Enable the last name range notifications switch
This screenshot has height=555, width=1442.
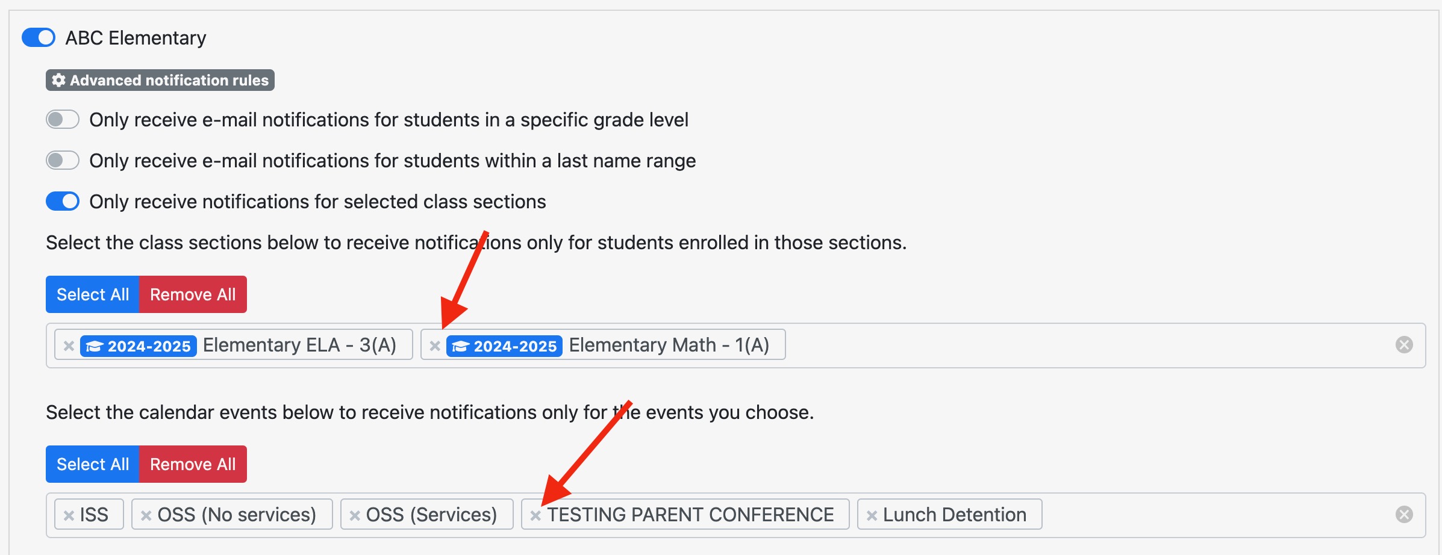point(63,160)
